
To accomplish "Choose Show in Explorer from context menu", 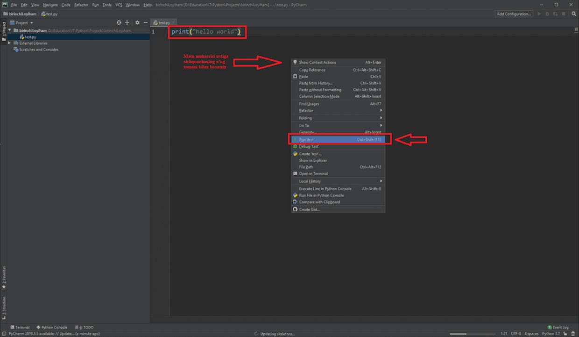I will coord(338,160).
